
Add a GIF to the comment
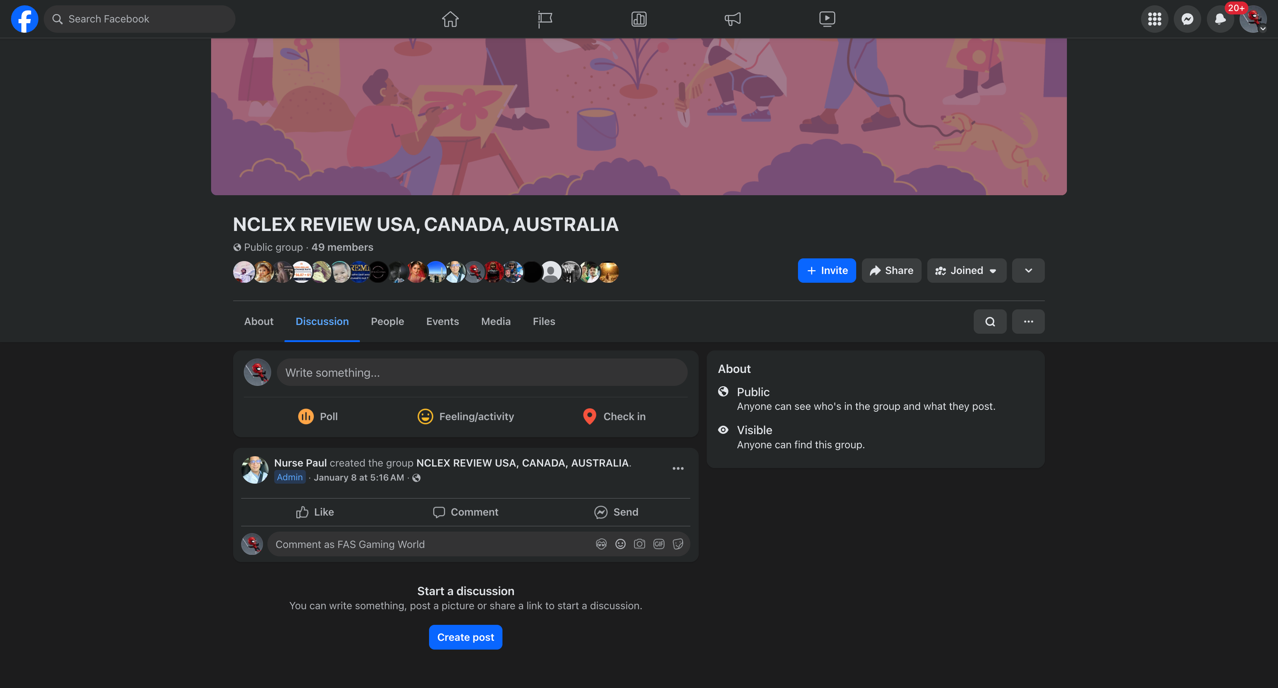[659, 544]
